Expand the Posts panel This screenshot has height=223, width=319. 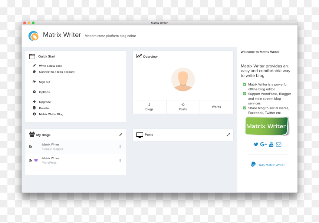(228, 135)
